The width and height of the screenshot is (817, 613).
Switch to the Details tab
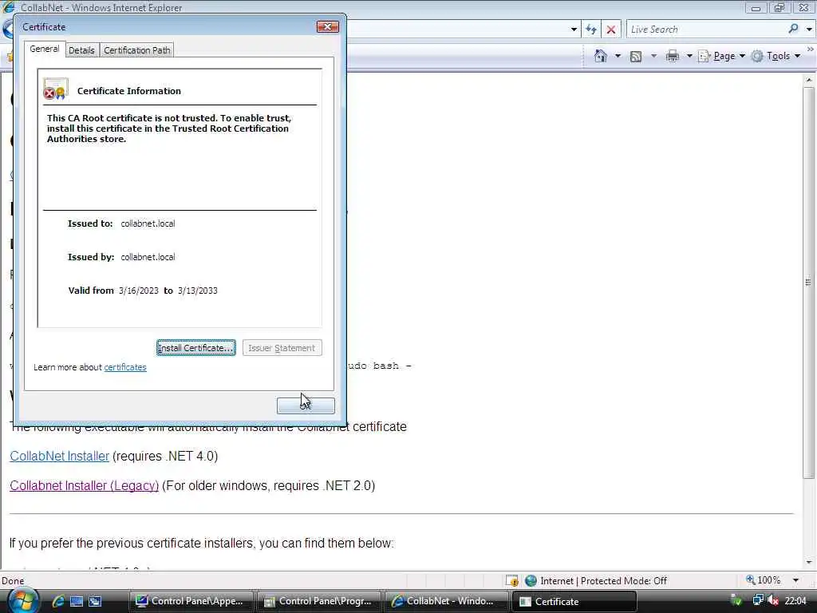click(x=82, y=50)
